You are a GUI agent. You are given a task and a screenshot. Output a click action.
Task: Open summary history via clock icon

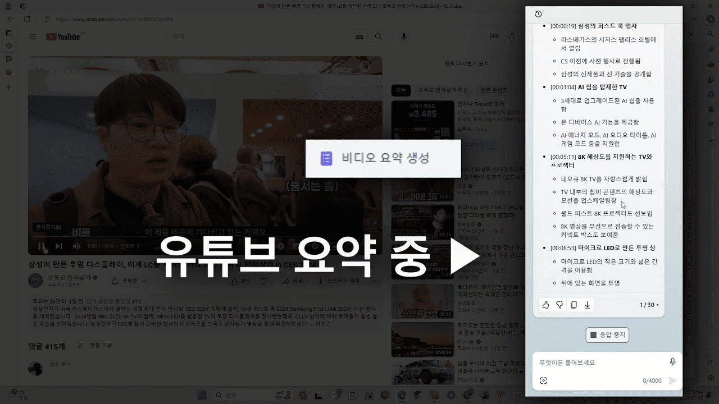tap(539, 14)
